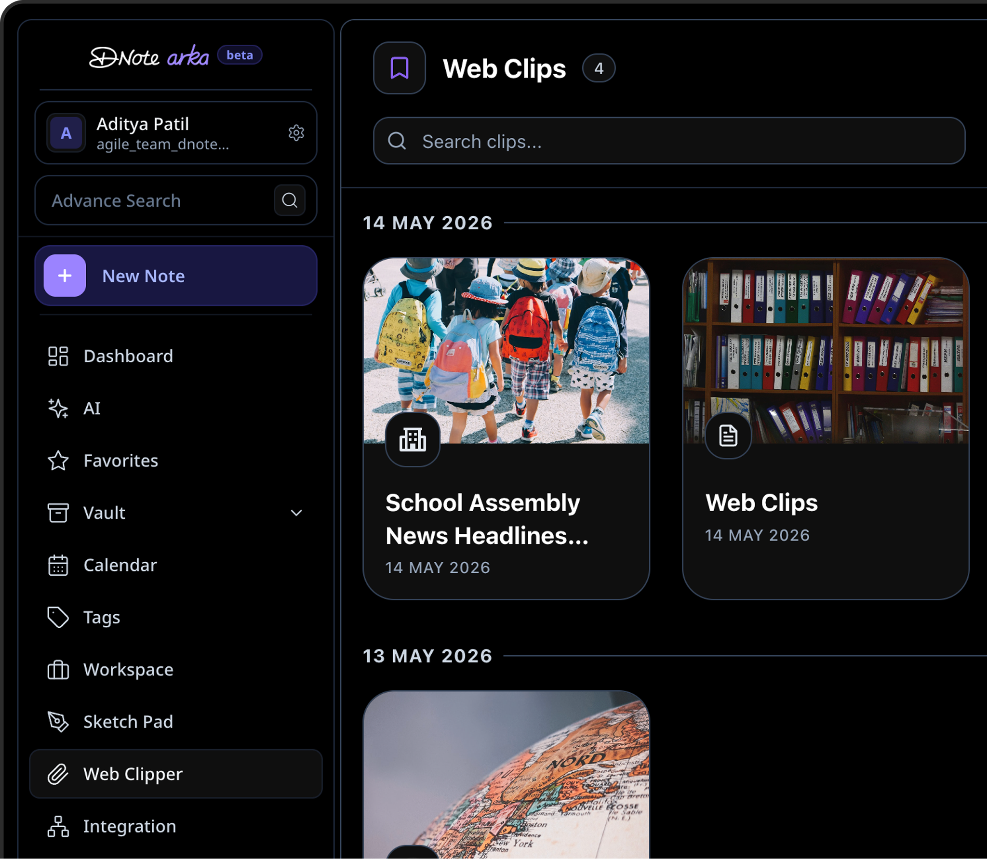Click the bookmark icon beside Web Clips heading
This screenshot has width=987, height=859.
(400, 68)
